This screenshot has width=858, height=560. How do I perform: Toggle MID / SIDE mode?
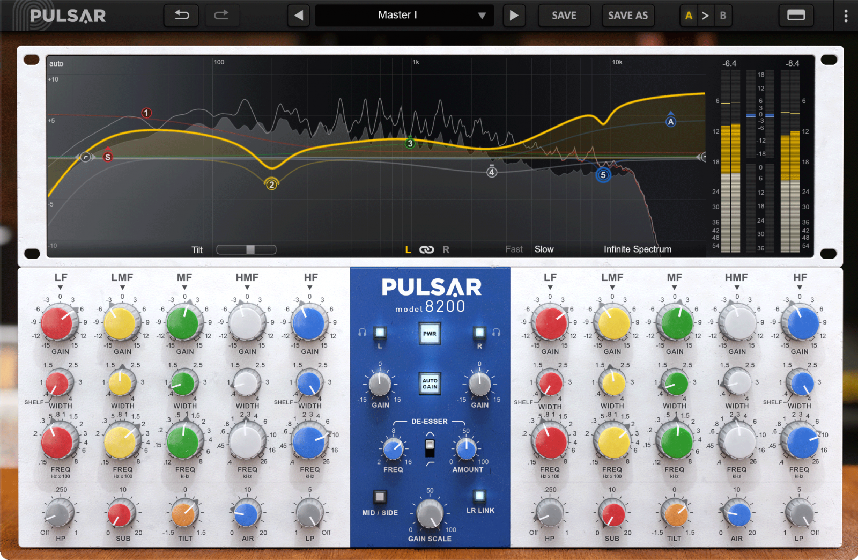[x=381, y=496]
